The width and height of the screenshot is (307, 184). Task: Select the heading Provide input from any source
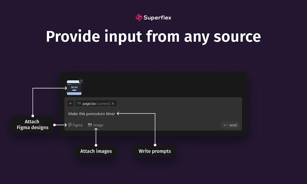click(x=153, y=36)
